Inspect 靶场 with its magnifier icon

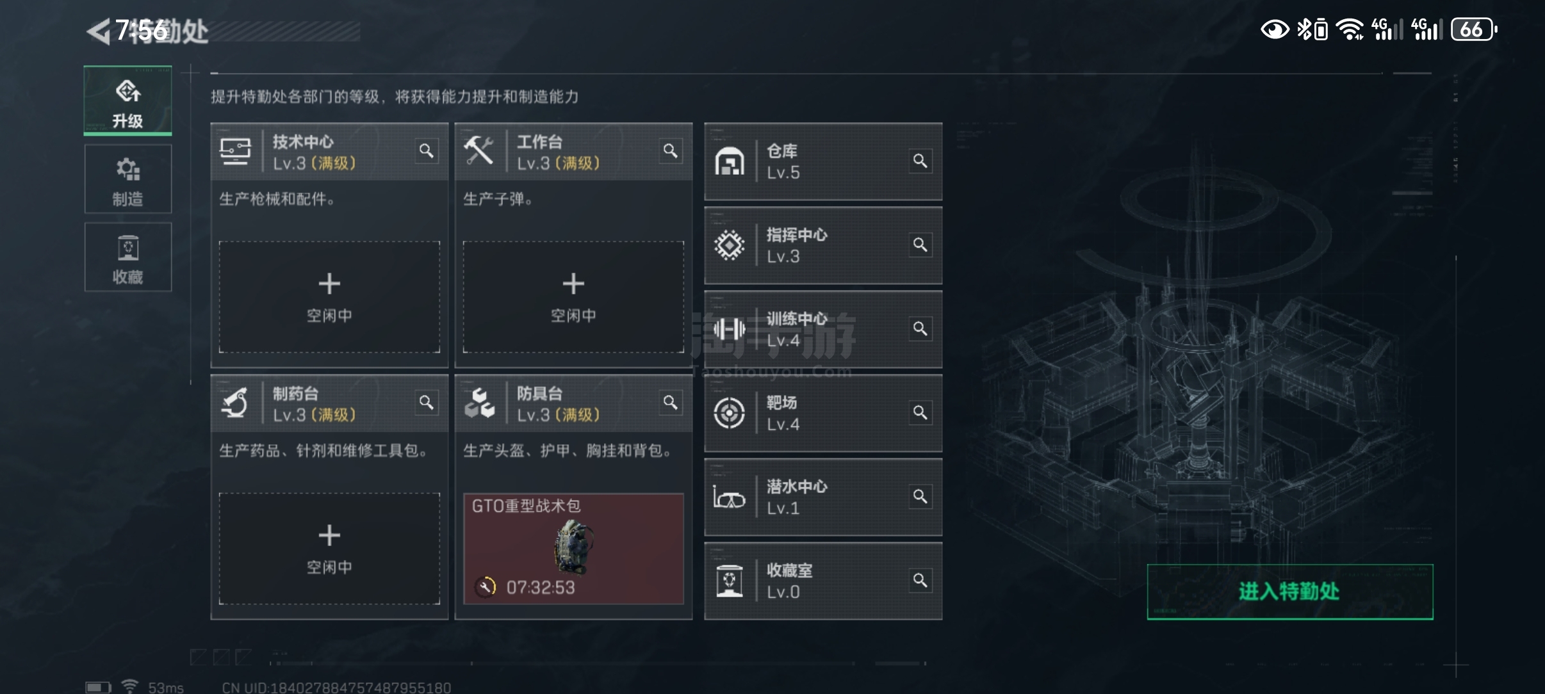920,412
